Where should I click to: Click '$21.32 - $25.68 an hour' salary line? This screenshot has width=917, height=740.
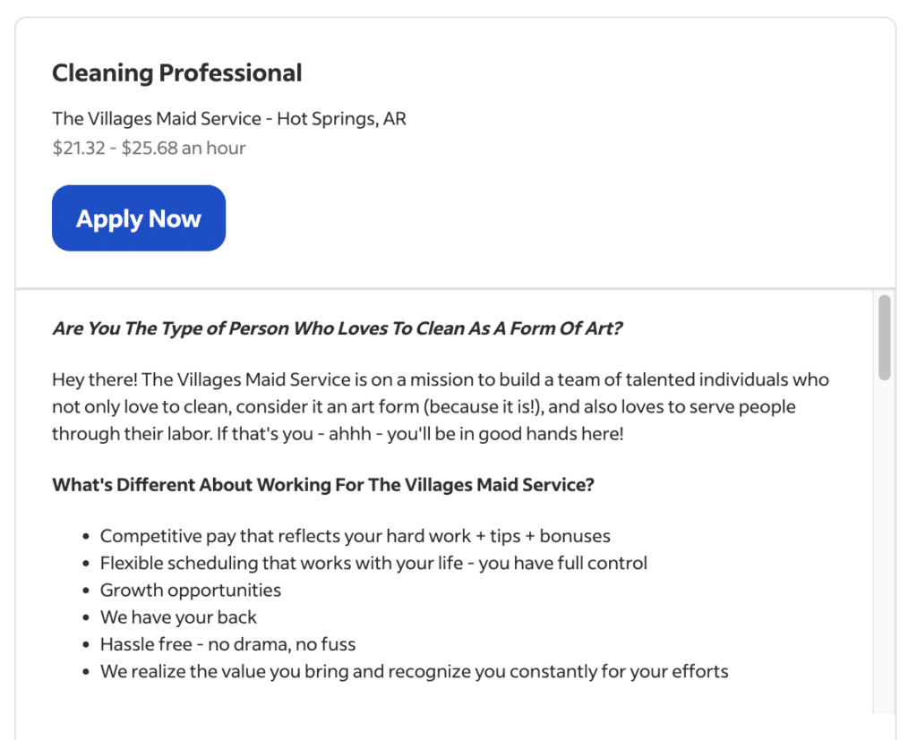[148, 149]
